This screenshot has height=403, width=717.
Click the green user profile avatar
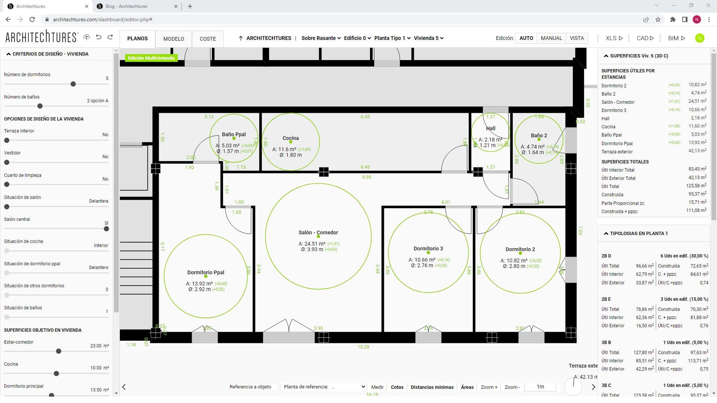700,38
